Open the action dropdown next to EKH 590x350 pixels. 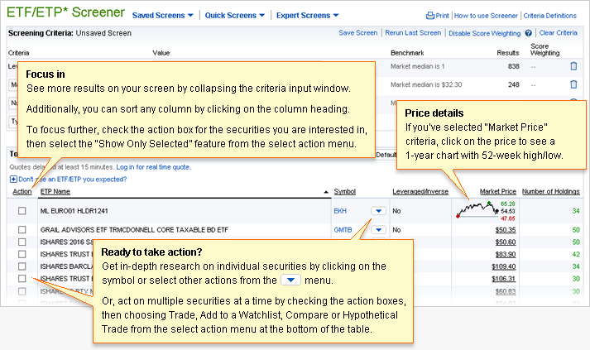click(x=377, y=211)
